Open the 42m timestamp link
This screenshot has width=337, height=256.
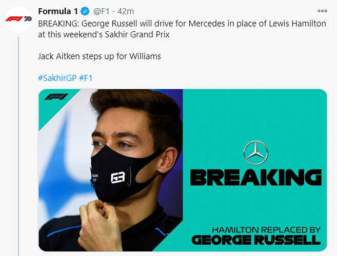(126, 11)
